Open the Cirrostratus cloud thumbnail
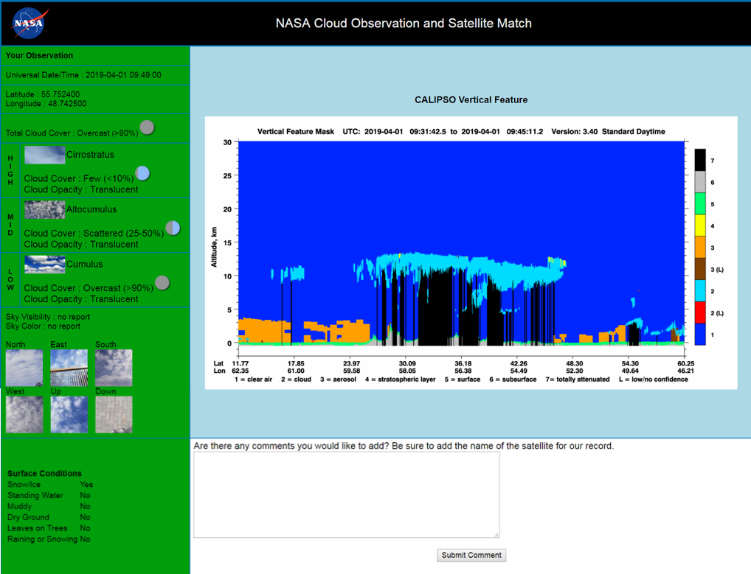 44,155
